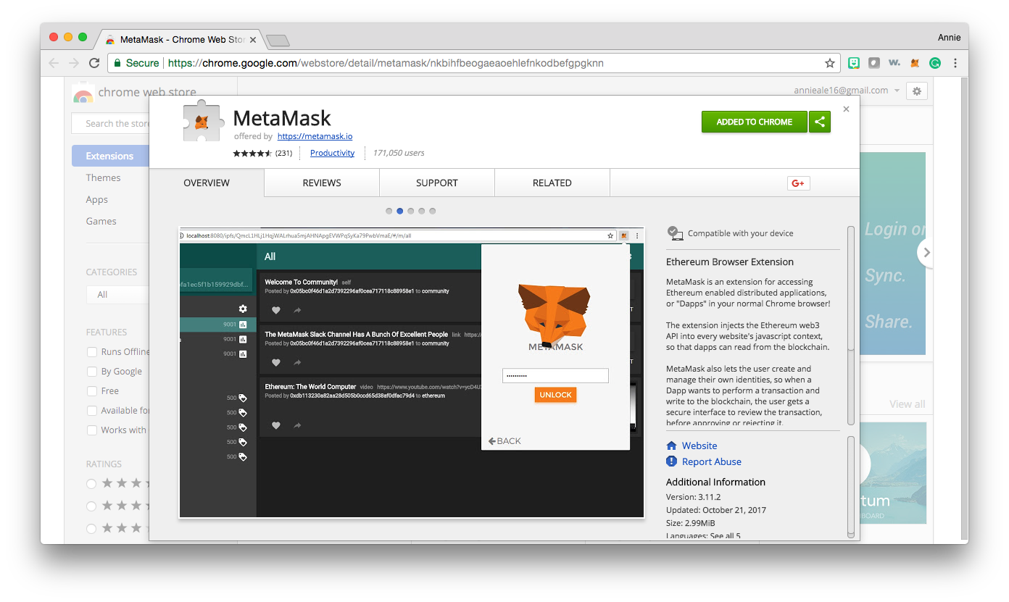The height and width of the screenshot is (602, 1009).
Task: Click View all link behind dialog
Action: [908, 404]
